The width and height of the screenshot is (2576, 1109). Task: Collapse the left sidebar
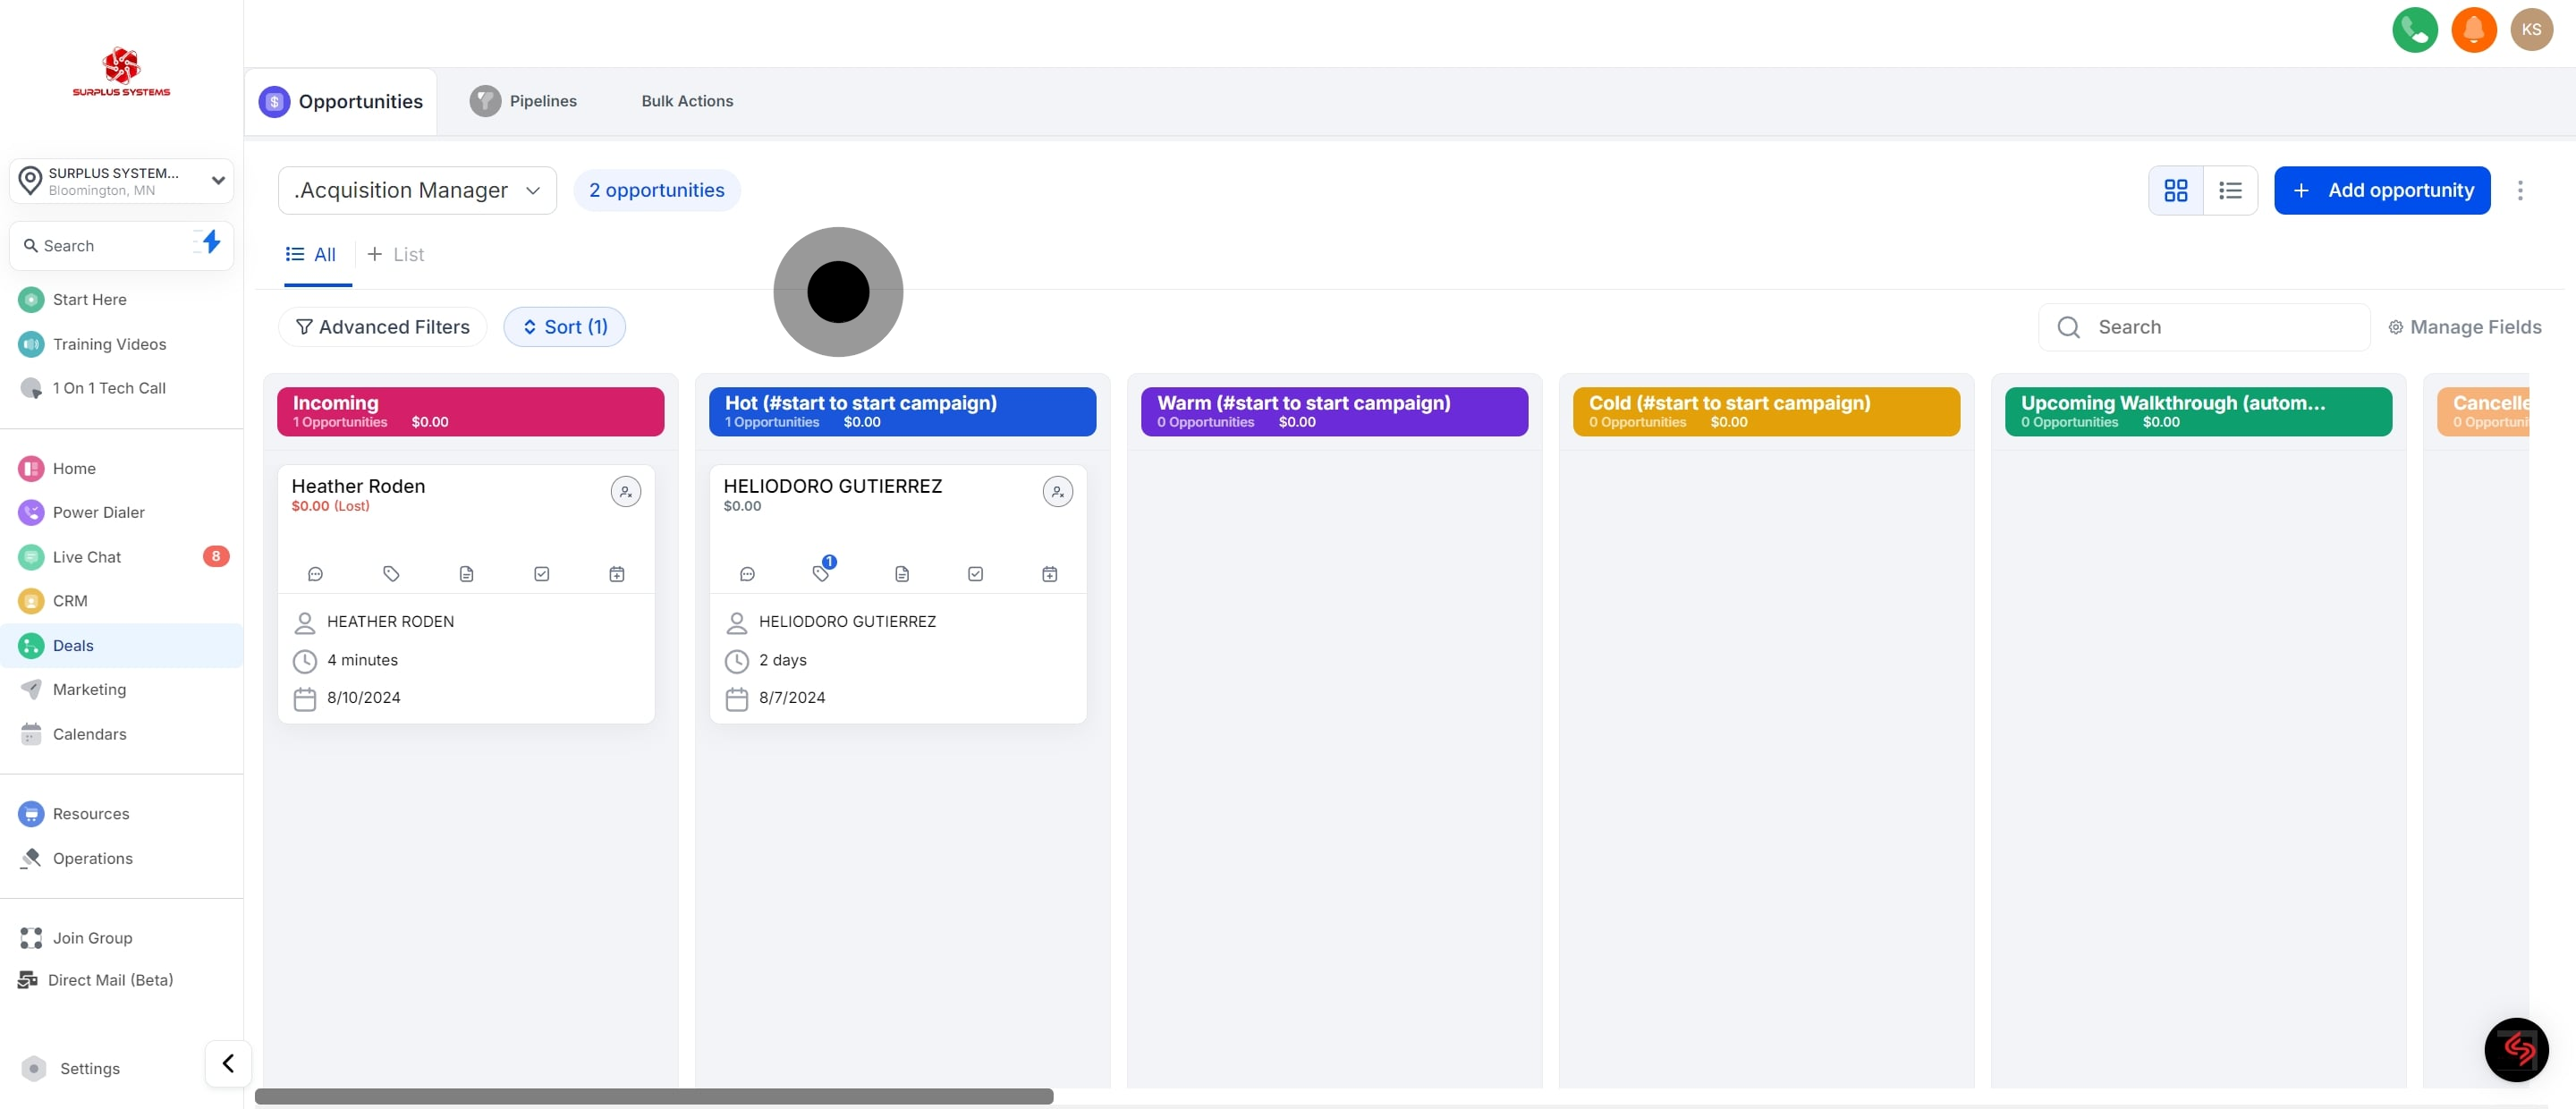[228, 1062]
